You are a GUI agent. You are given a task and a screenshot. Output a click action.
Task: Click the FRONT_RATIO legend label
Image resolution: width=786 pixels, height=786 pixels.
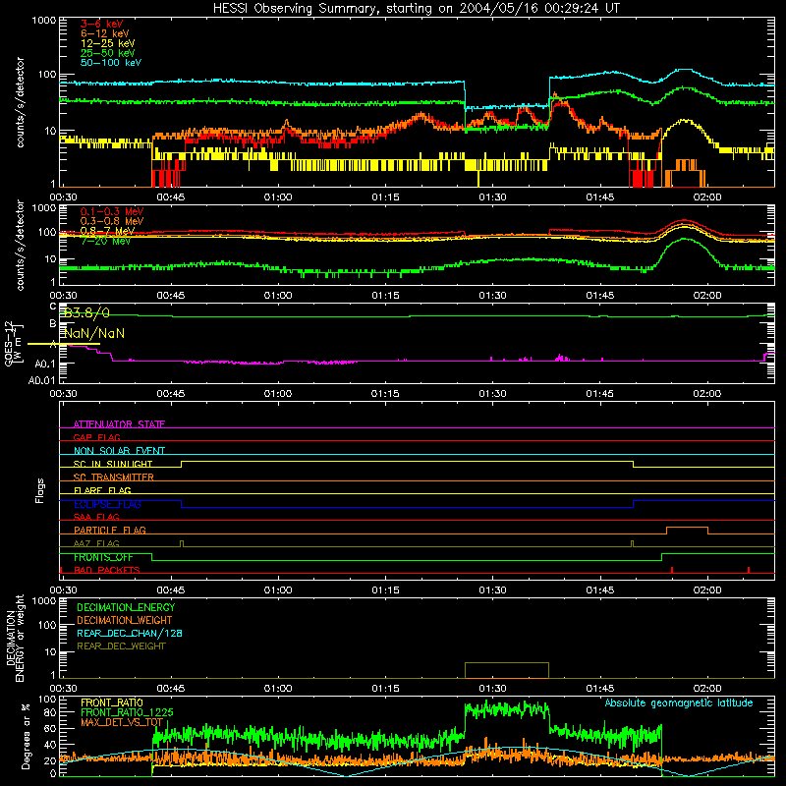click(x=112, y=702)
